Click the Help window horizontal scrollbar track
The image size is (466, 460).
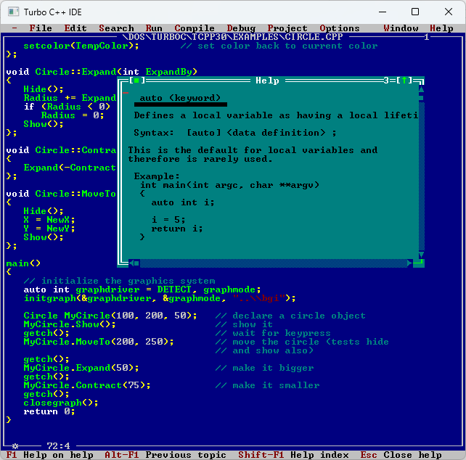point(269,263)
